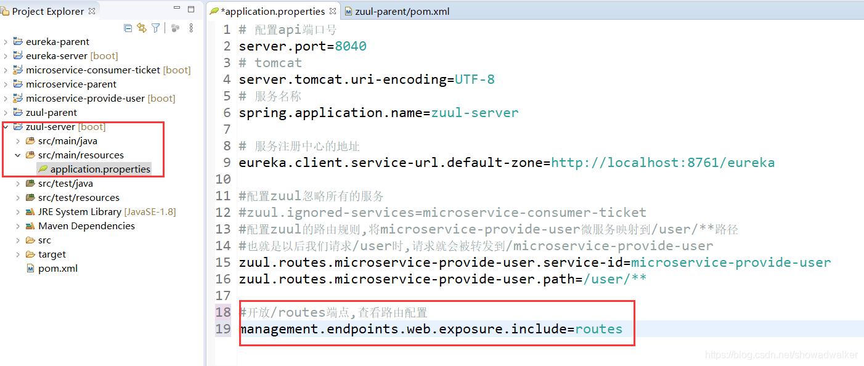Expand the eureka-server project

pos(6,56)
